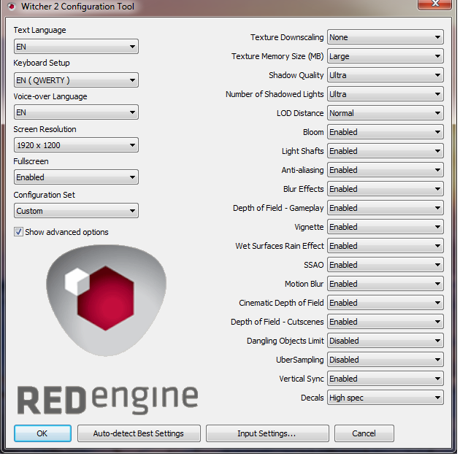Uncheck Show advanced options checkbox
Viewport: 460px width, 456px height.
[x=18, y=232]
